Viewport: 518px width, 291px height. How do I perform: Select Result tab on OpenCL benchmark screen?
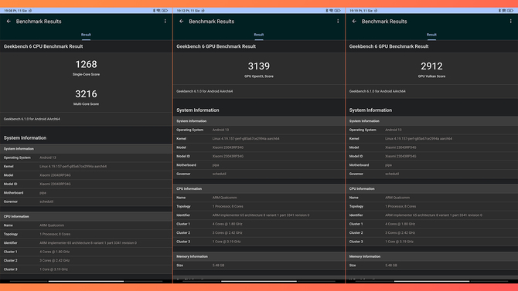tap(259, 35)
